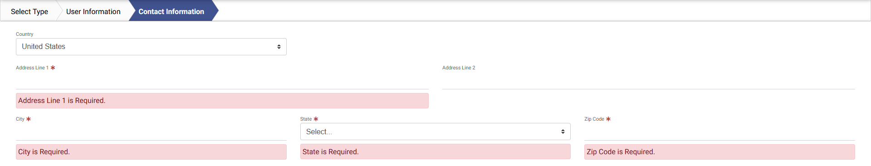Click the 'Zip Code is Required' error banner
The image size is (871, 166).
pyautogui.click(x=719, y=152)
